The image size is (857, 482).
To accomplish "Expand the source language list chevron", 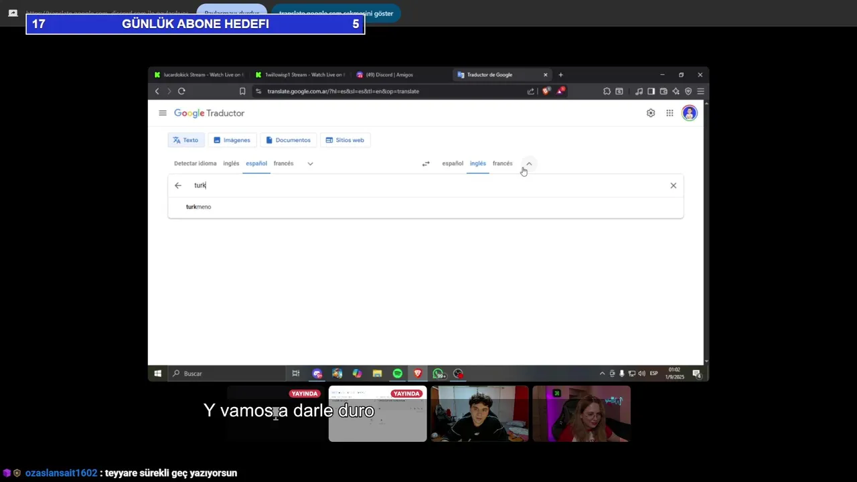I will coord(310,163).
